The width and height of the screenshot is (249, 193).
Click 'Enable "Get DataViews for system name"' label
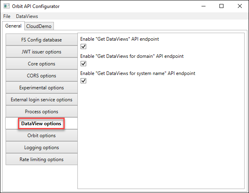138,73
